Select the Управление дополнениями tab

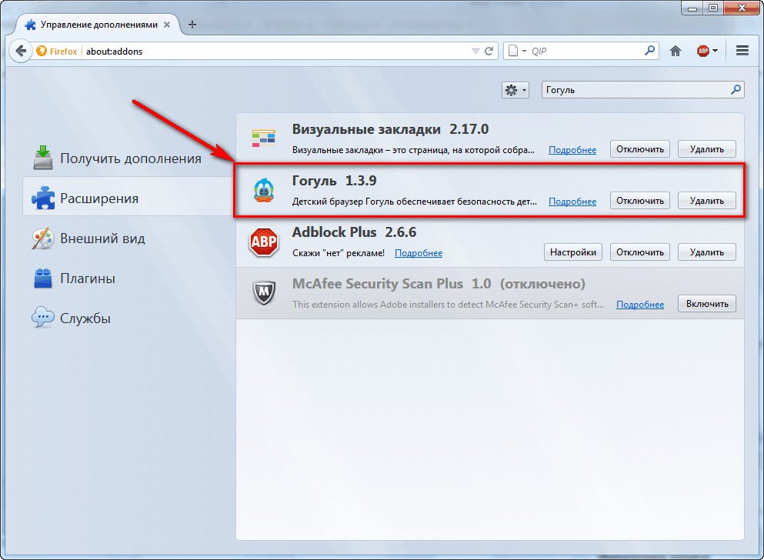click(x=98, y=25)
